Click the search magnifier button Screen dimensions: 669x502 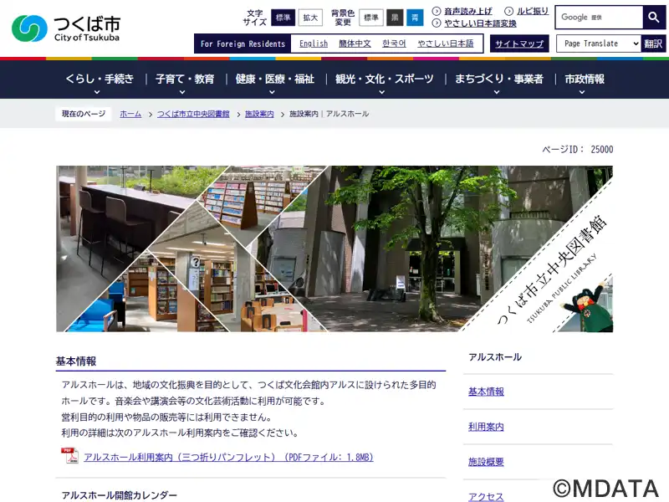tap(654, 17)
